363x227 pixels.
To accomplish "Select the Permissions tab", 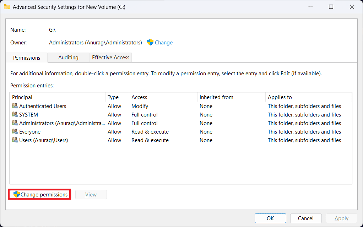I will click(27, 58).
